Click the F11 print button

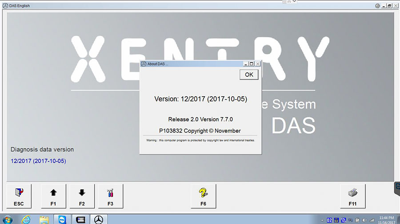352,196
